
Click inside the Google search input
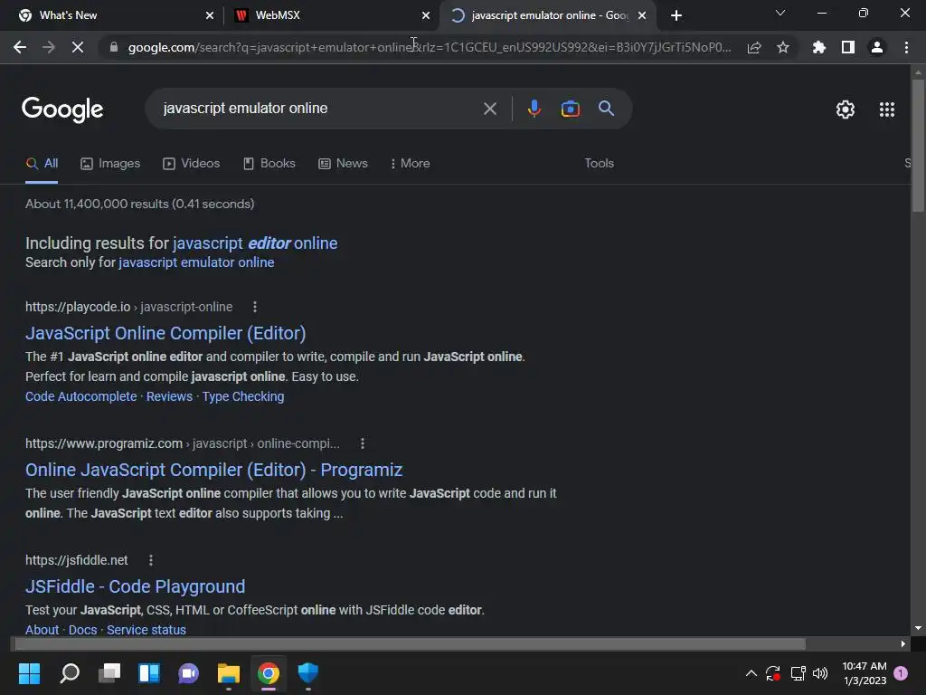(x=319, y=109)
